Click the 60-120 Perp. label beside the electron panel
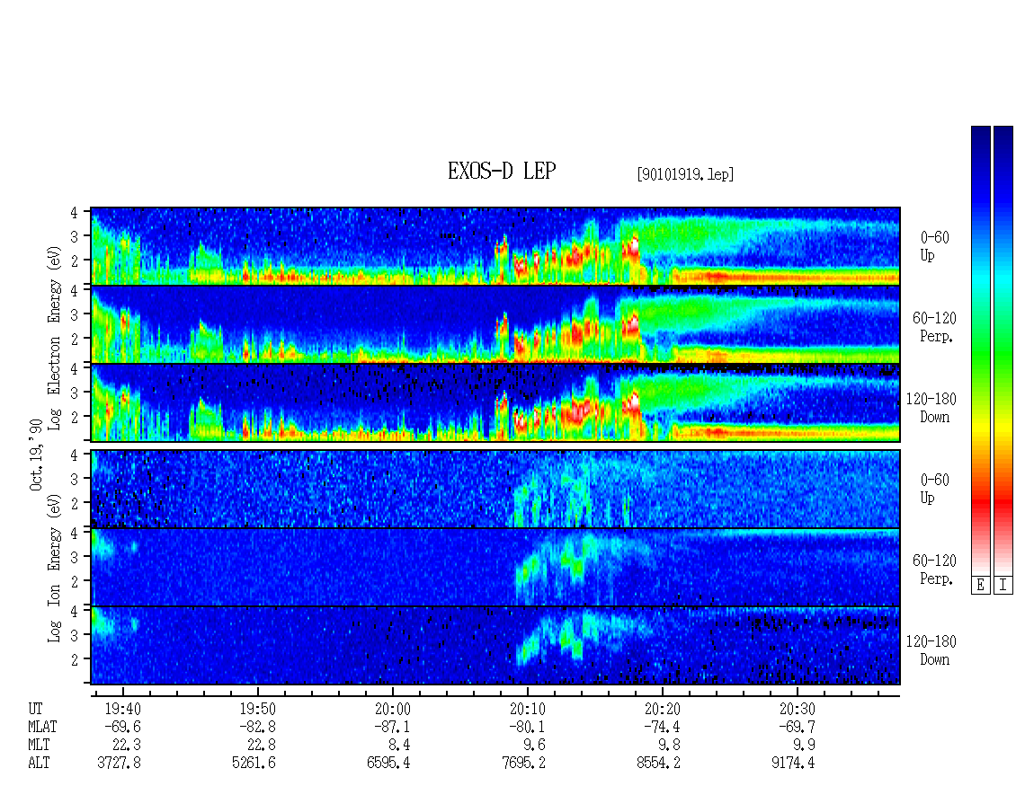The width and height of the screenshot is (1016, 786). [934, 327]
